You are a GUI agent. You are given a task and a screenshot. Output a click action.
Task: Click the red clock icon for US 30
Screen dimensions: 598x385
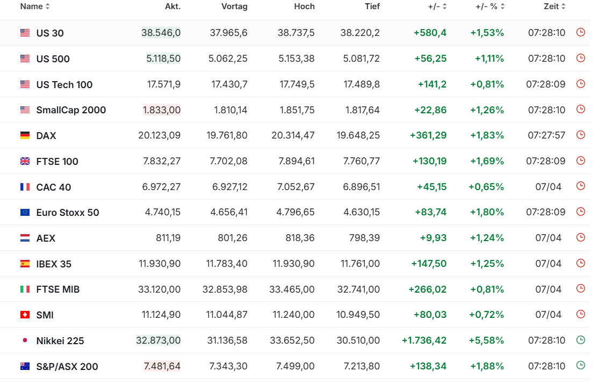click(580, 32)
